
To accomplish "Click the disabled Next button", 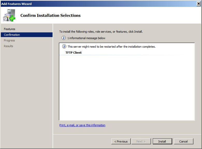I will 141,141.
